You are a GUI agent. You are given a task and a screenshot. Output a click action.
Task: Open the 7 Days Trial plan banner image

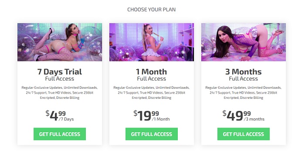(60, 42)
